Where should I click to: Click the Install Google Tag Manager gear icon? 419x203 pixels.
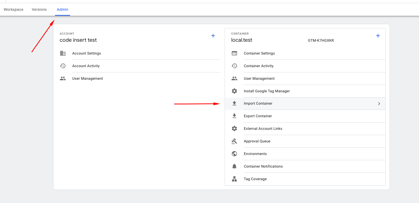pyautogui.click(x=234, y=91)
